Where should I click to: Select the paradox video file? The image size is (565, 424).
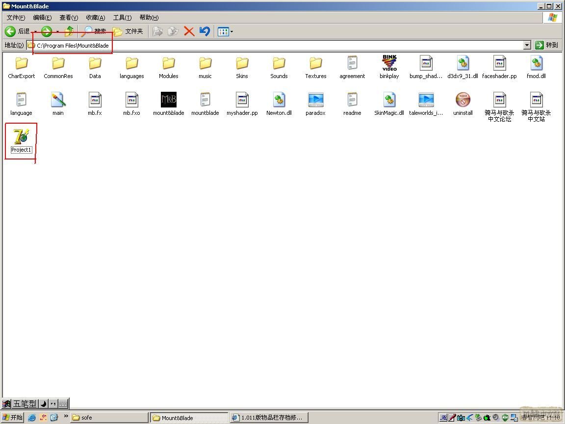click(x=315, y=100)
